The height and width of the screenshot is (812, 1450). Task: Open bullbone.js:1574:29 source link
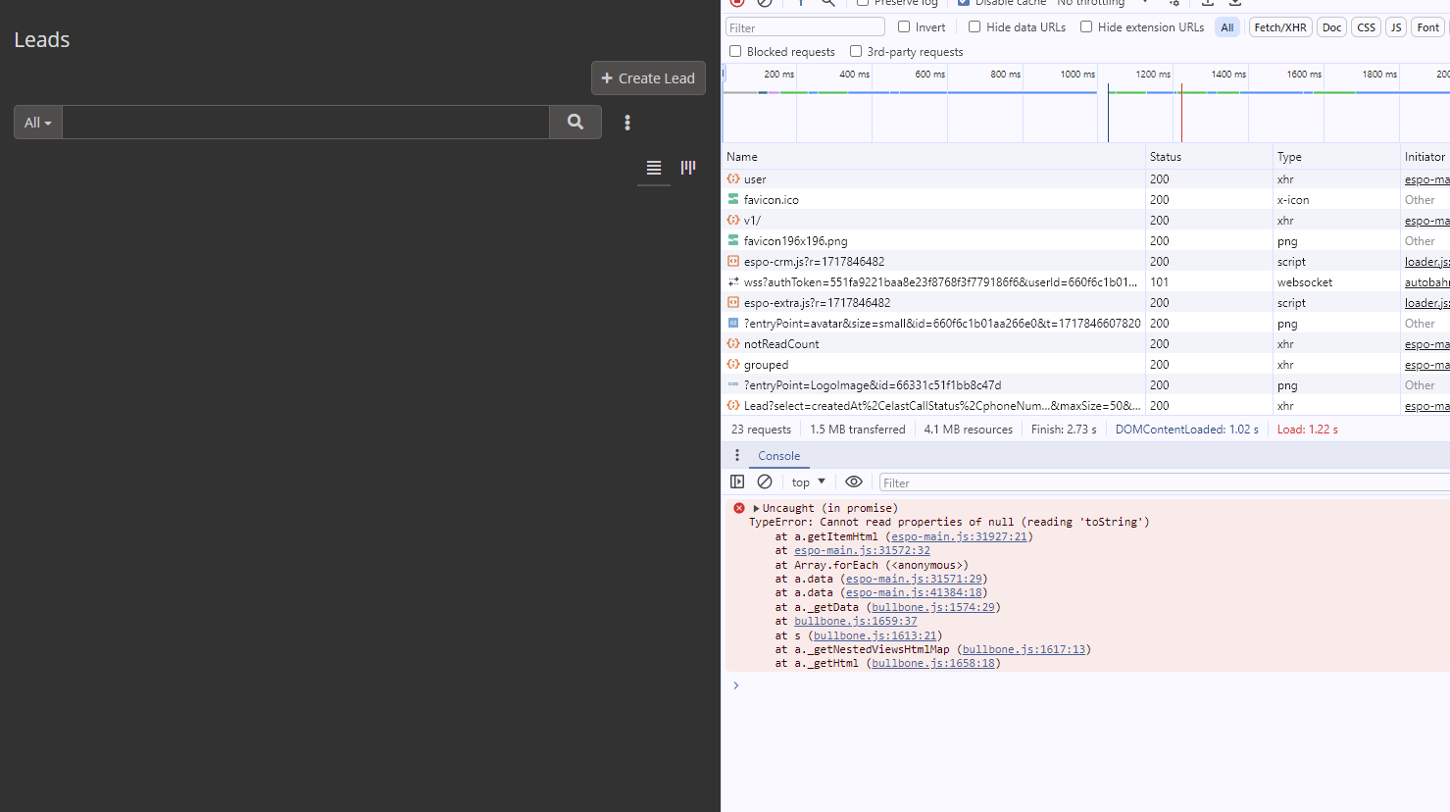(x=933, y=607)
